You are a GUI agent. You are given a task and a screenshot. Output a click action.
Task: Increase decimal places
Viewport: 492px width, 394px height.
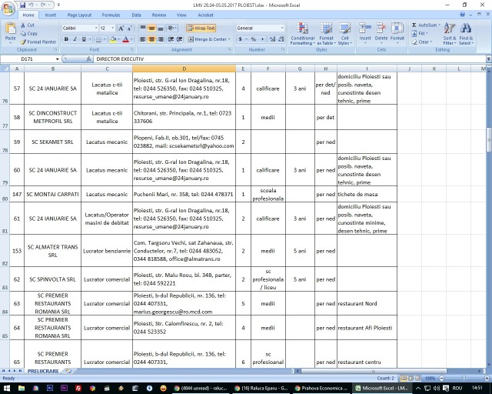click(x=272, y=39)
